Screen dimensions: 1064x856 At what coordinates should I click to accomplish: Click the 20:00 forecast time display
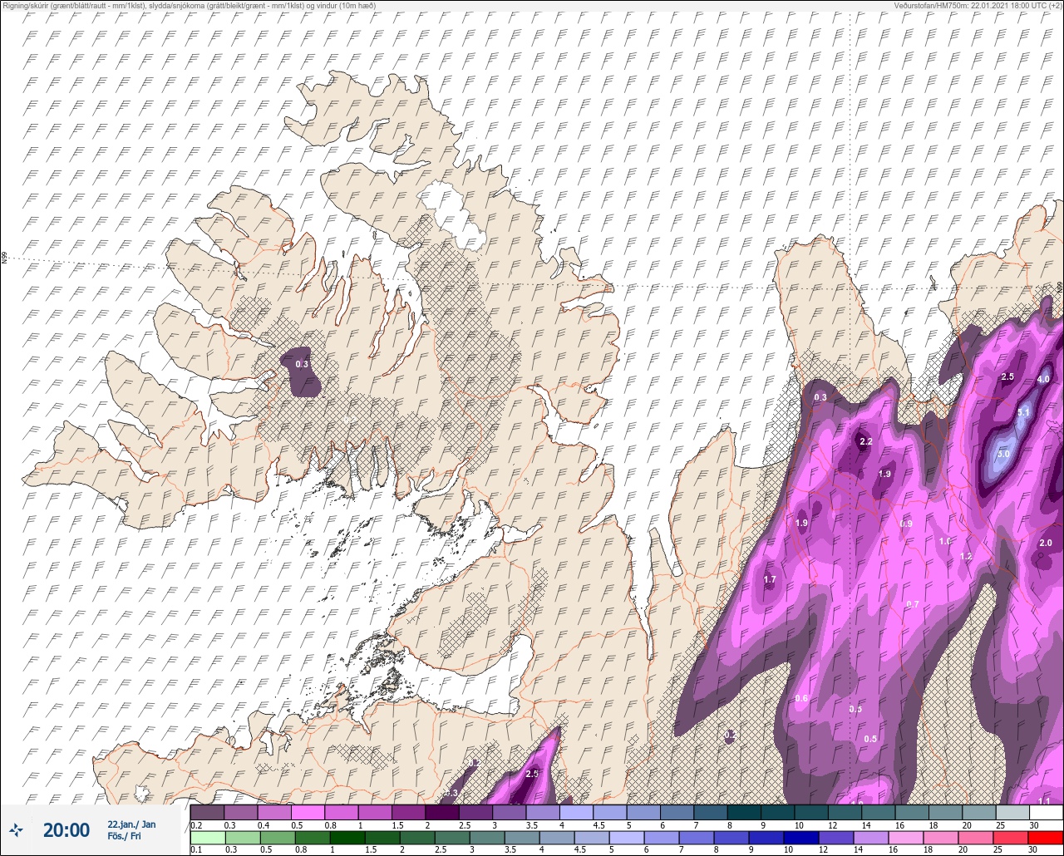pyautogui.click(x=66, y=829)
